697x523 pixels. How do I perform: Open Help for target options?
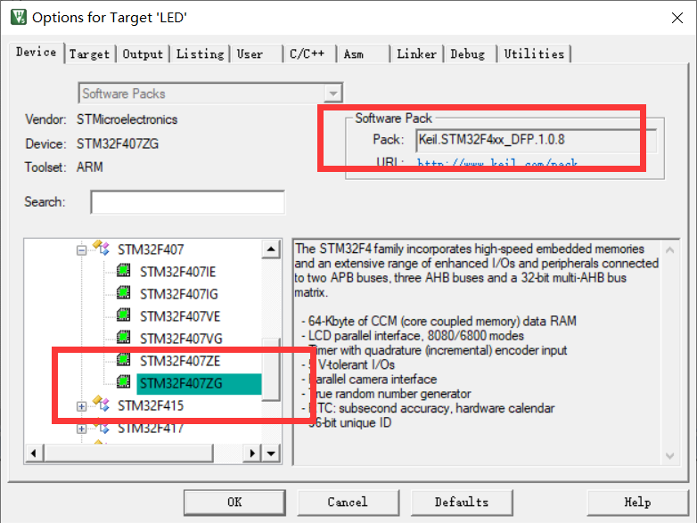(638, 503)
